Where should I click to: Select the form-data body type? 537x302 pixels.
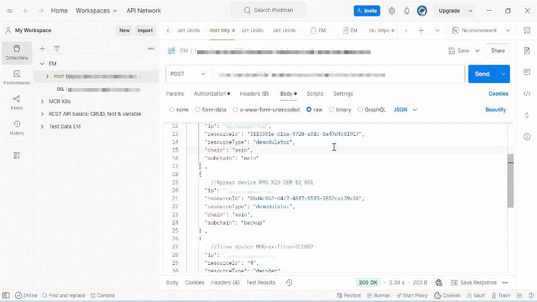[x=198, y=109]
